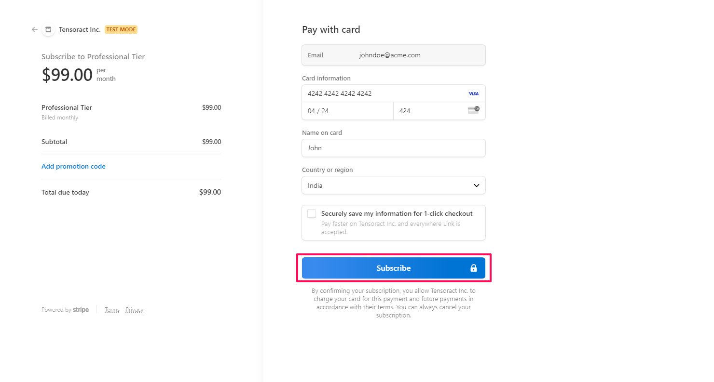Click the lock icon on Subscribe button

click(x=473, y=268)
